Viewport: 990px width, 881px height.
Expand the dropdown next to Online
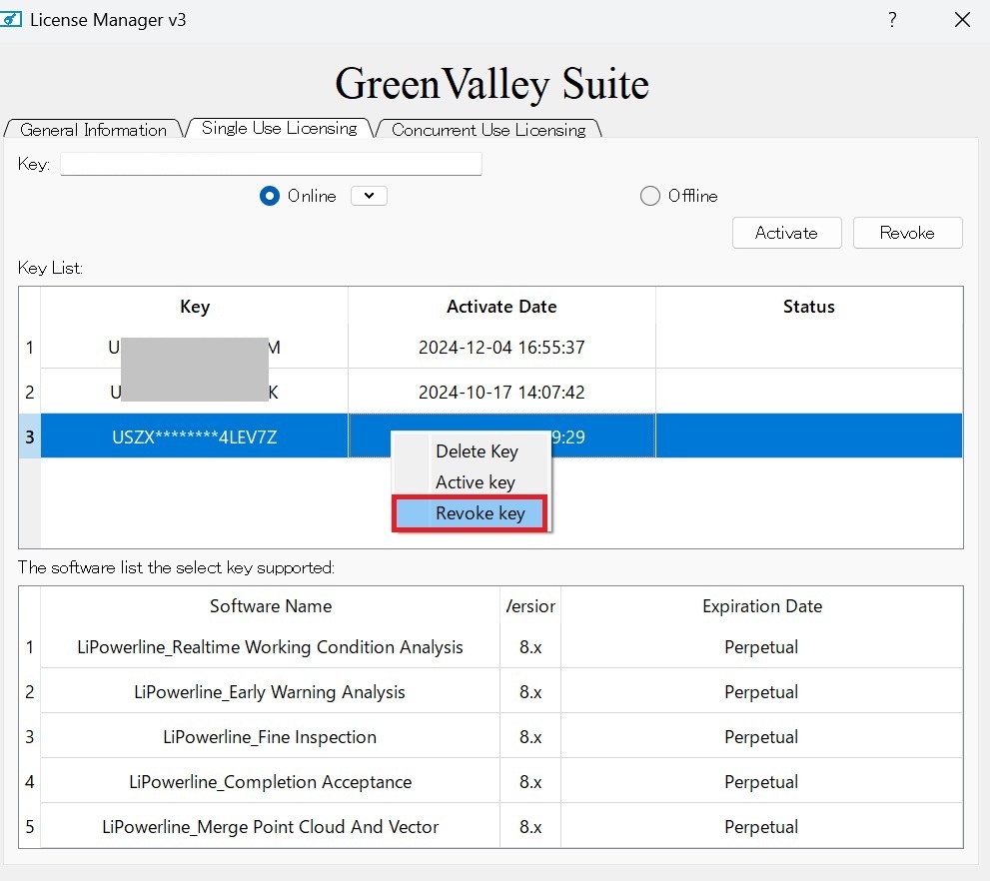369,197
